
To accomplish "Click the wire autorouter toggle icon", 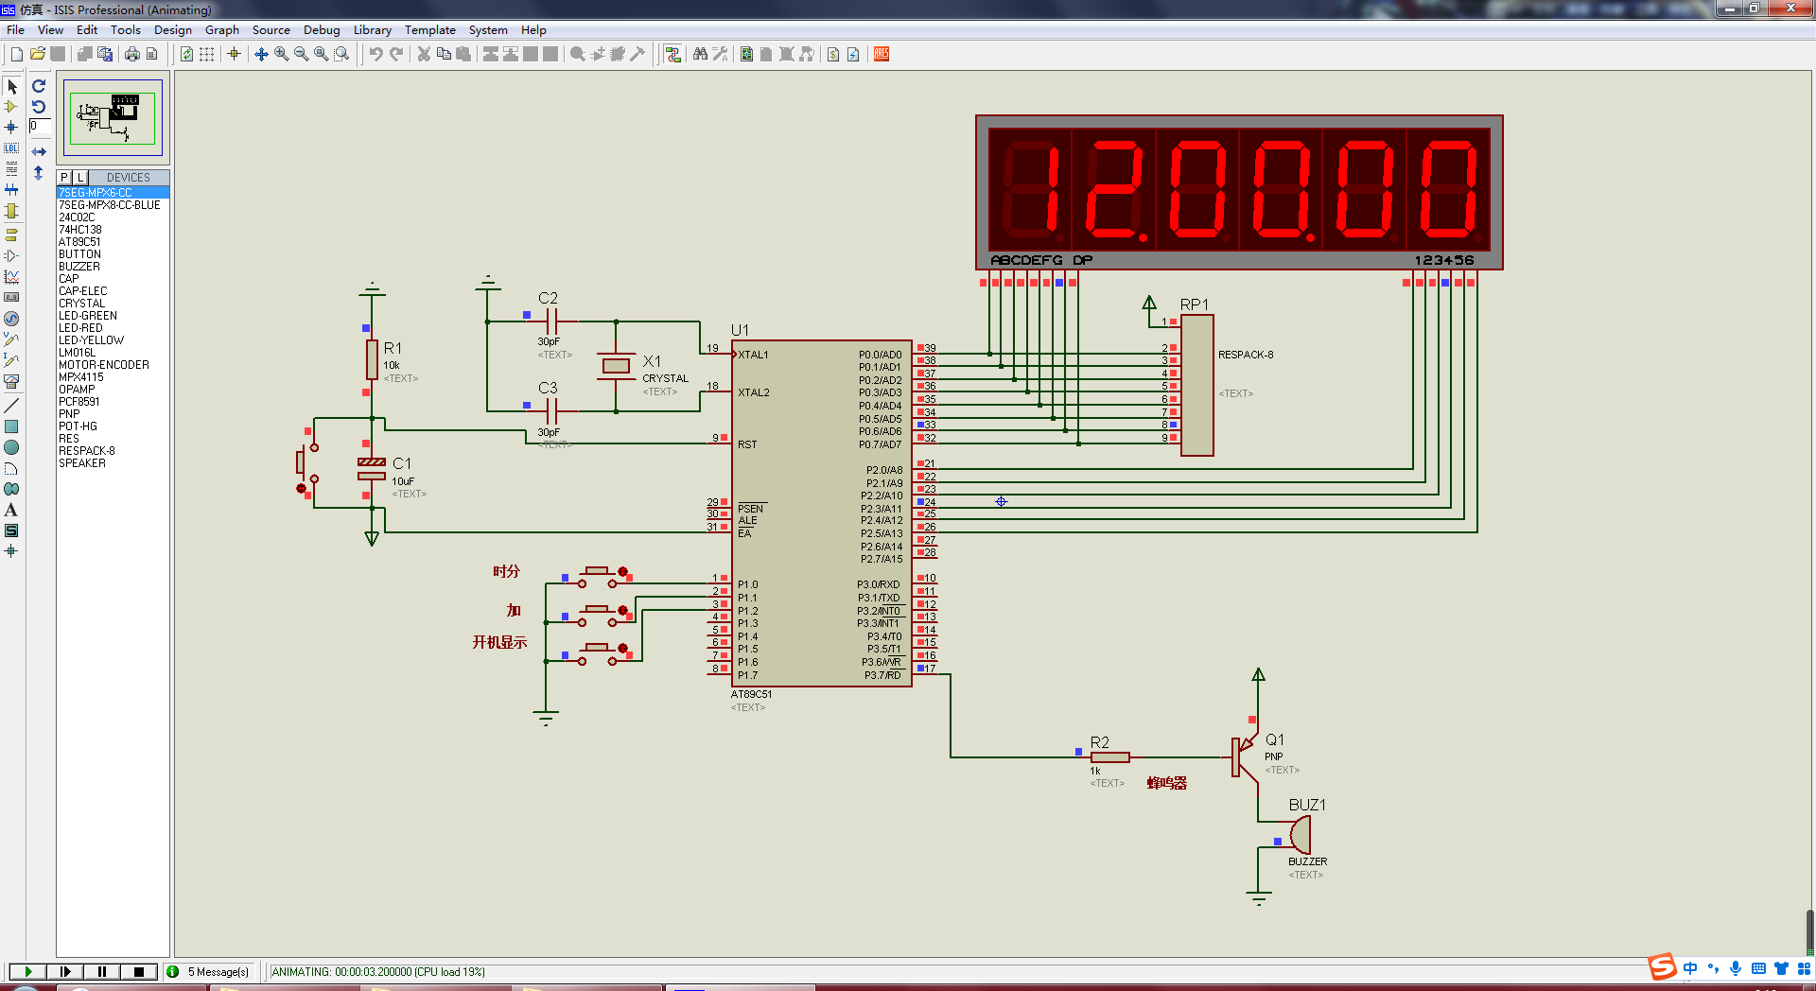I will (x=672, y=54).
